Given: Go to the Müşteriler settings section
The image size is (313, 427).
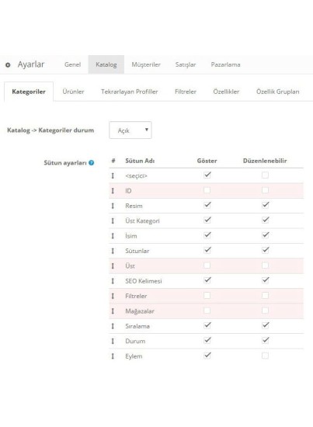Looking at the screenshot, I should point(146,64).
